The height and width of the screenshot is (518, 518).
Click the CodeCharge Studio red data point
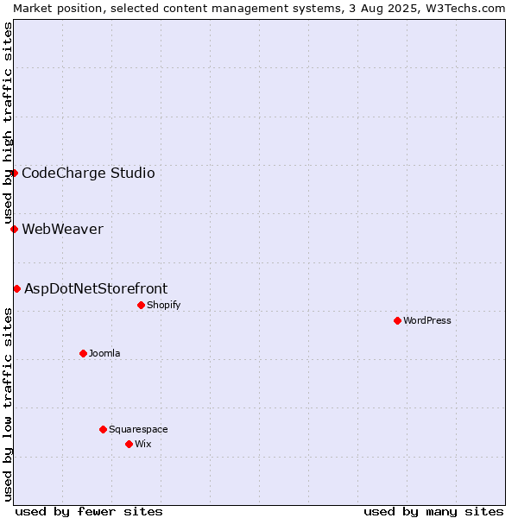pos(14,174)
